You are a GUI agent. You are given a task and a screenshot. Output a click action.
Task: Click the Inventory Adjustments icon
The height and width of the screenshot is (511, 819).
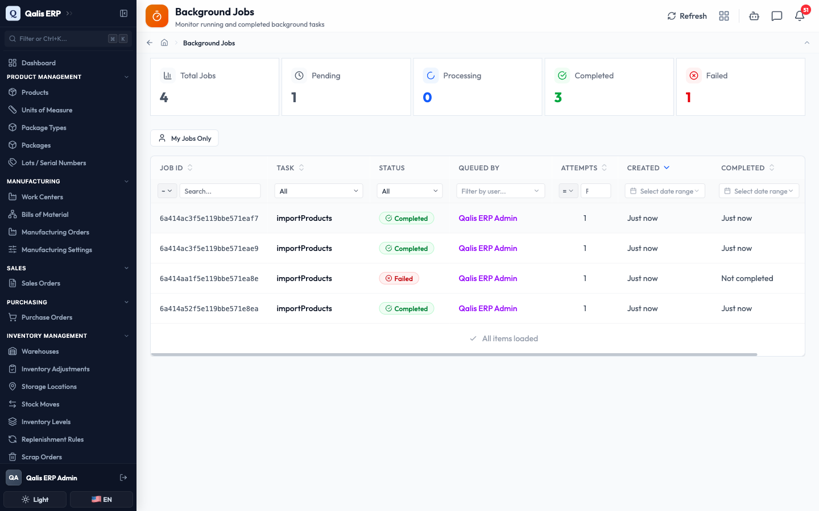[x=13, y=369]
